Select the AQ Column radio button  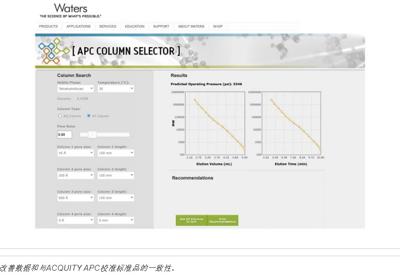click(60, 116)
